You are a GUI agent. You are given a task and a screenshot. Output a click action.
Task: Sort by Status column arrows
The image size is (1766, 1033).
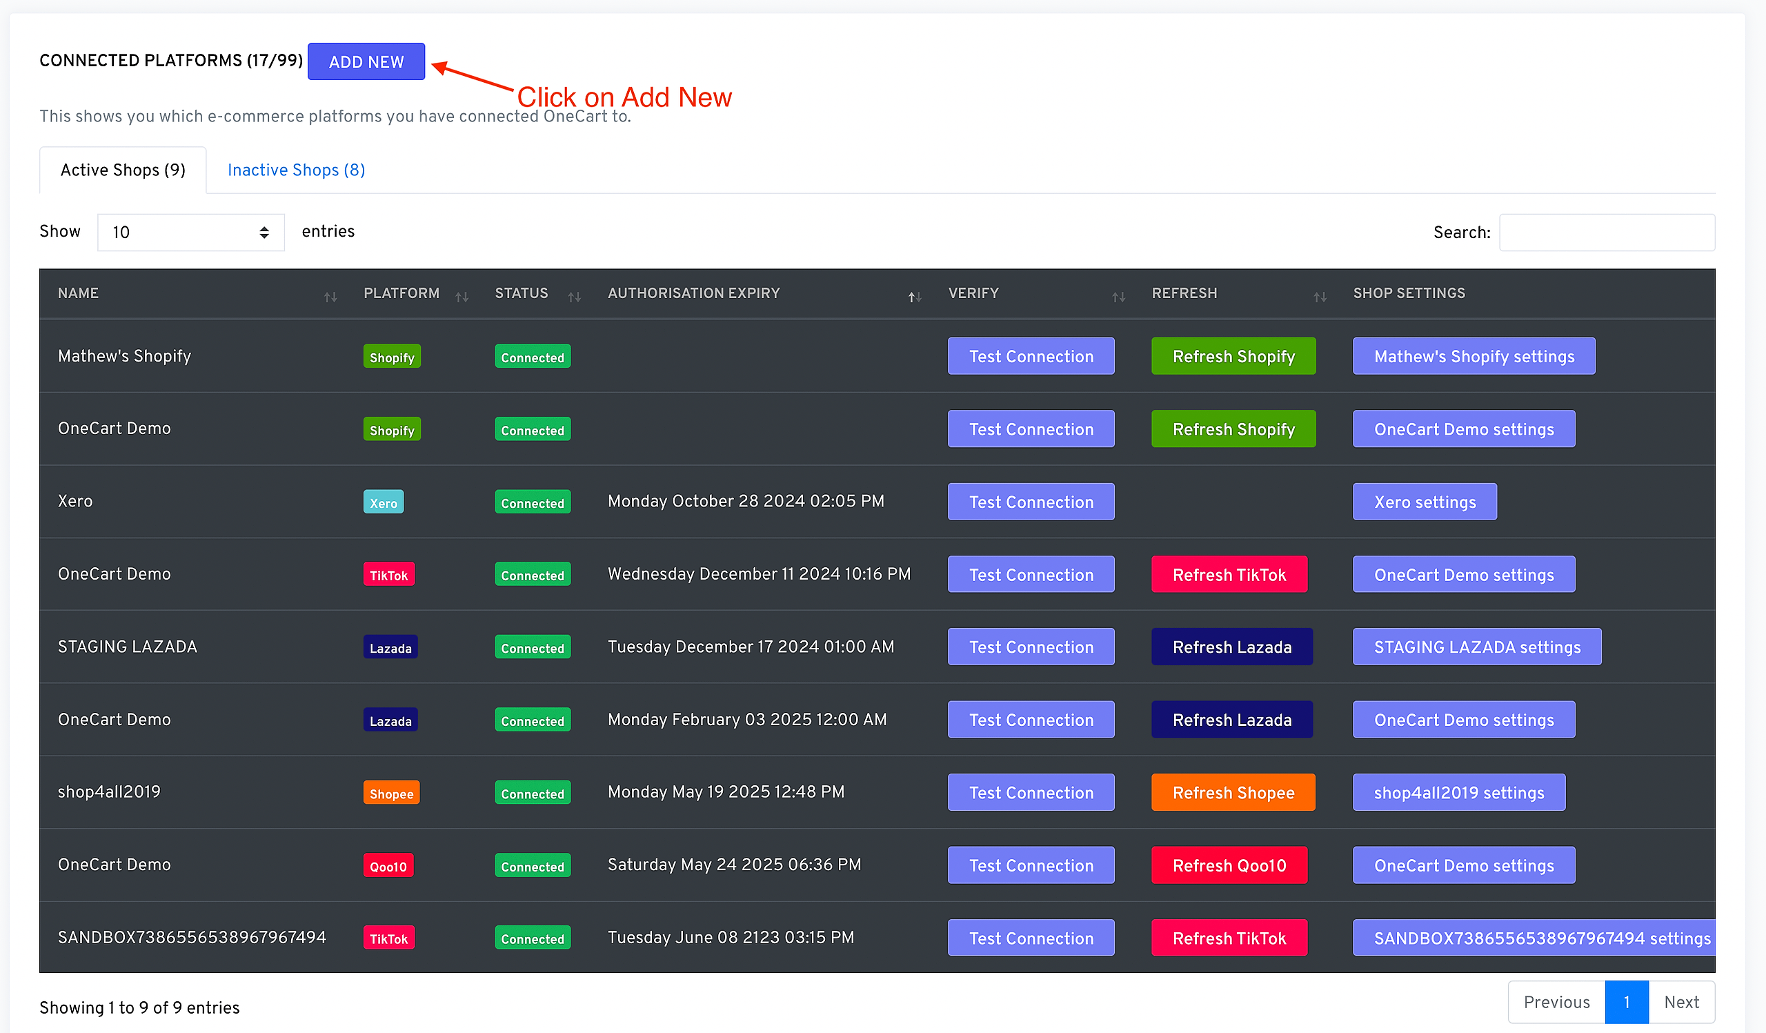[574, 297]
